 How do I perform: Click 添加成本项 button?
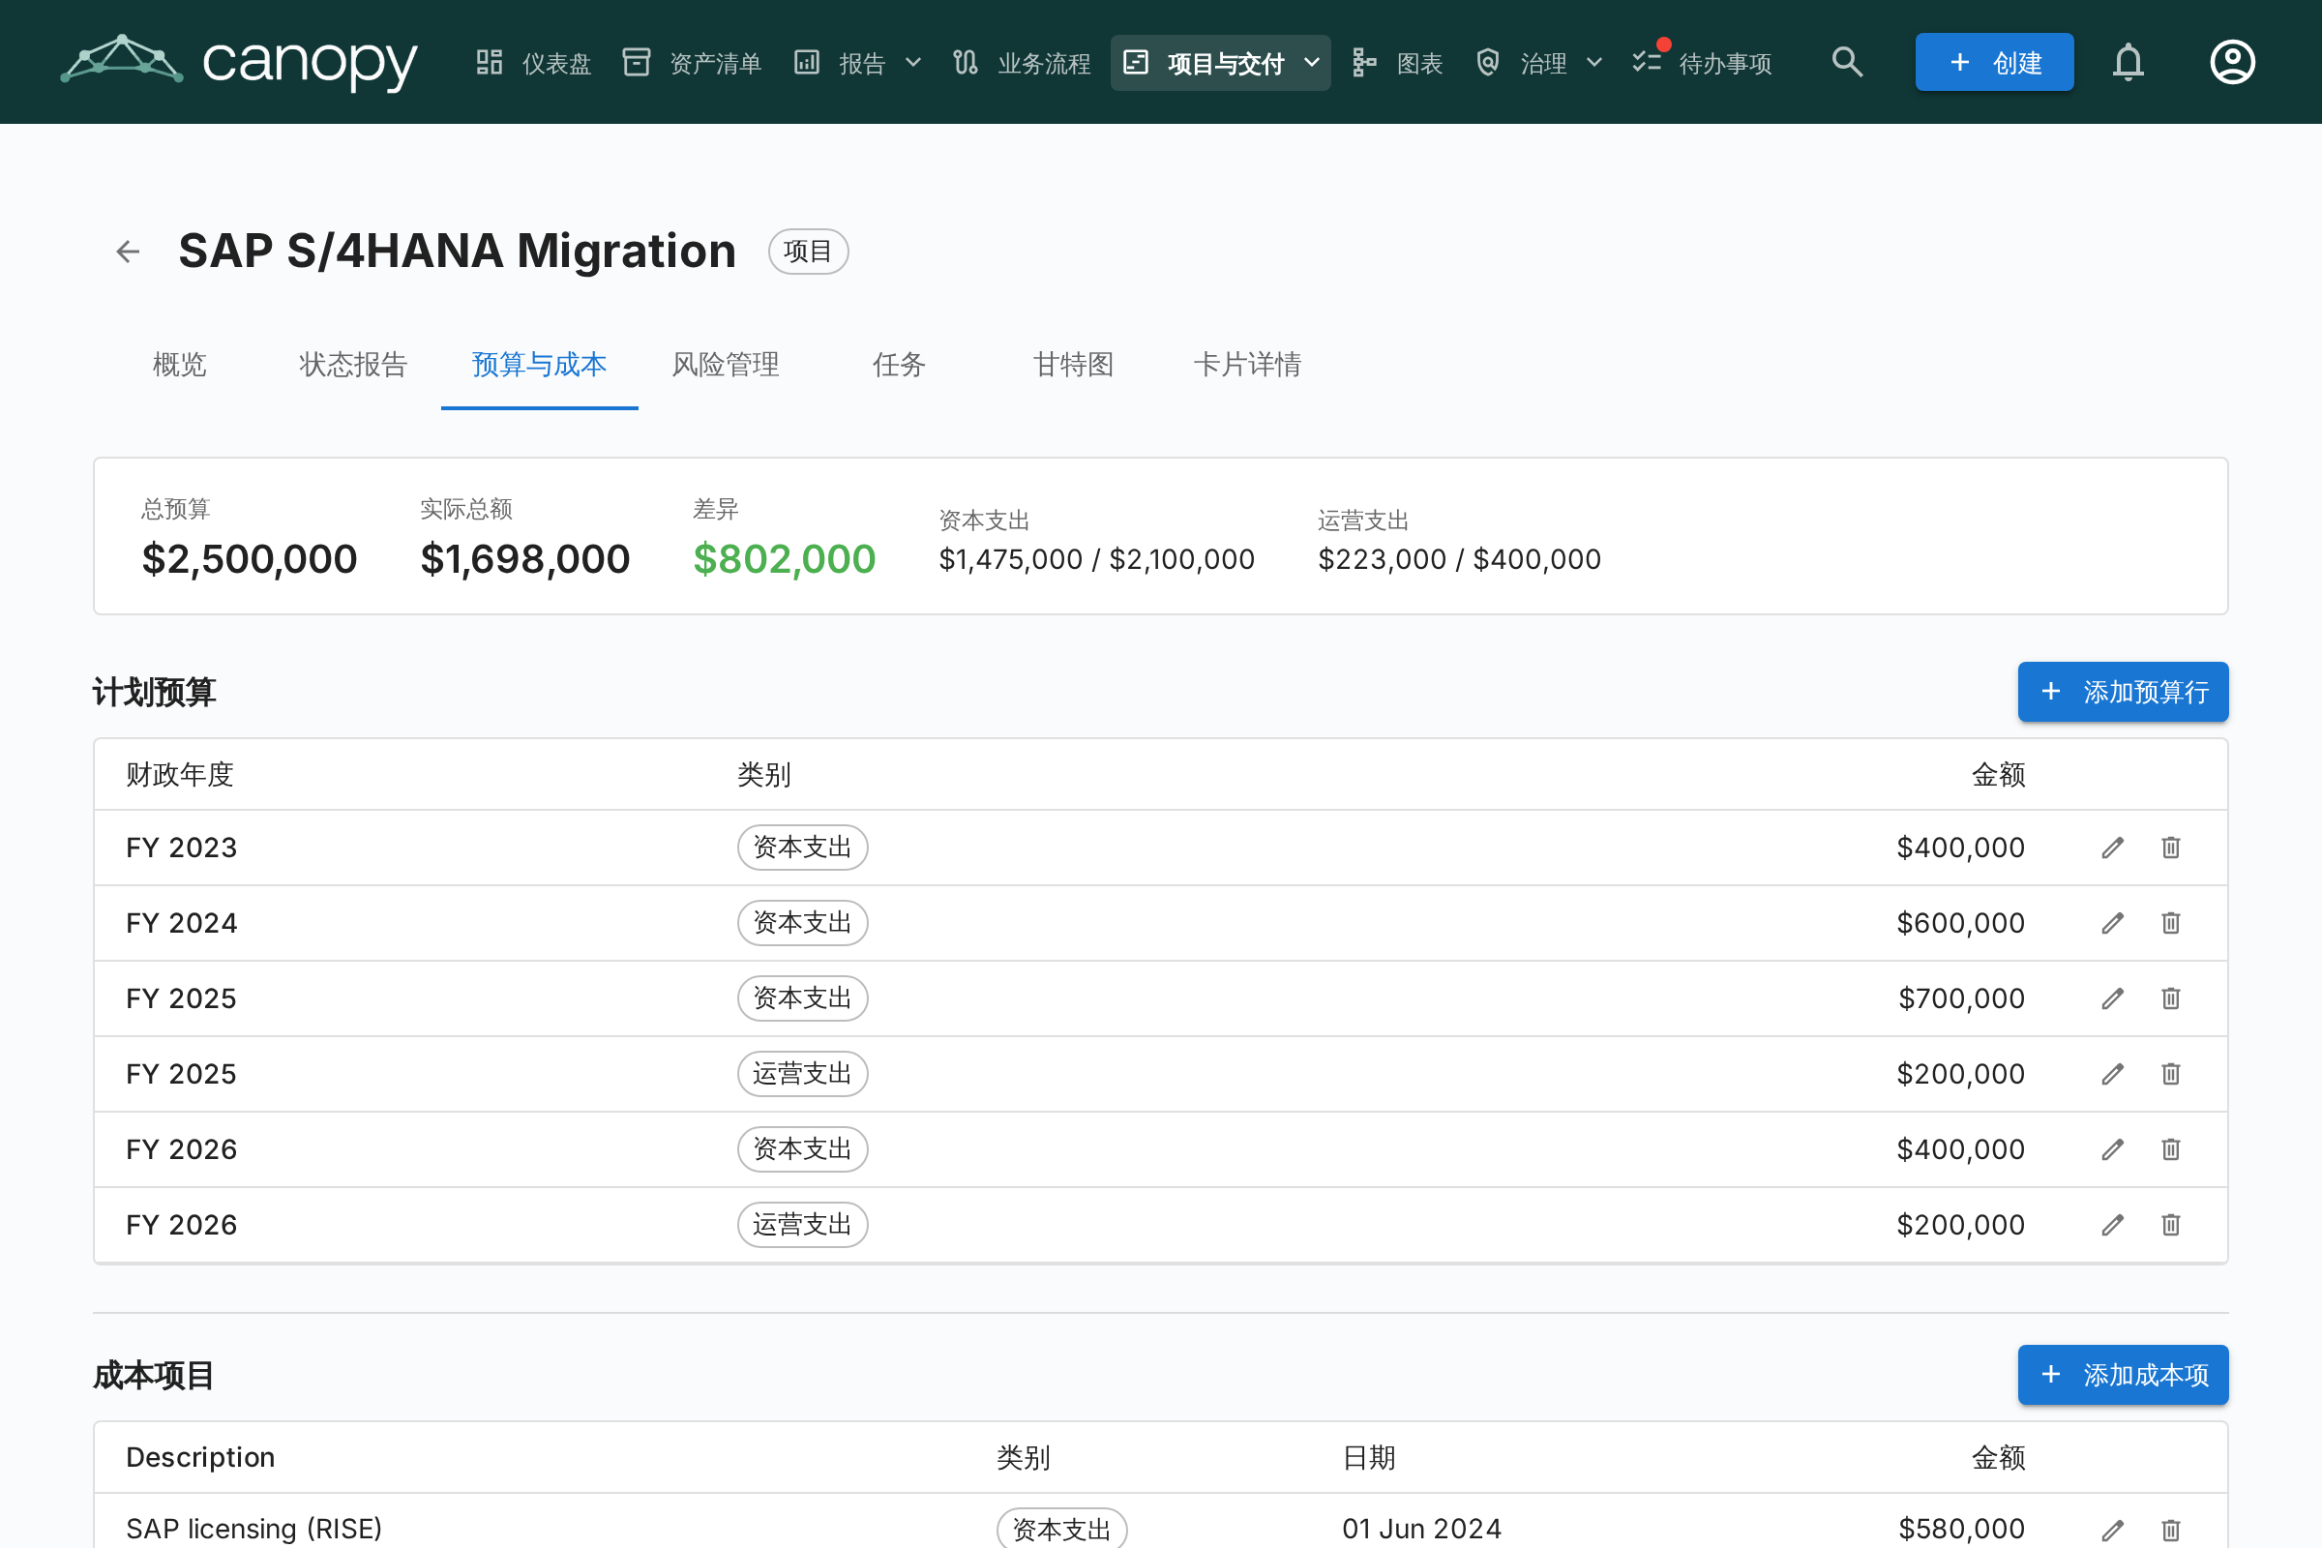[2123, 1375]
